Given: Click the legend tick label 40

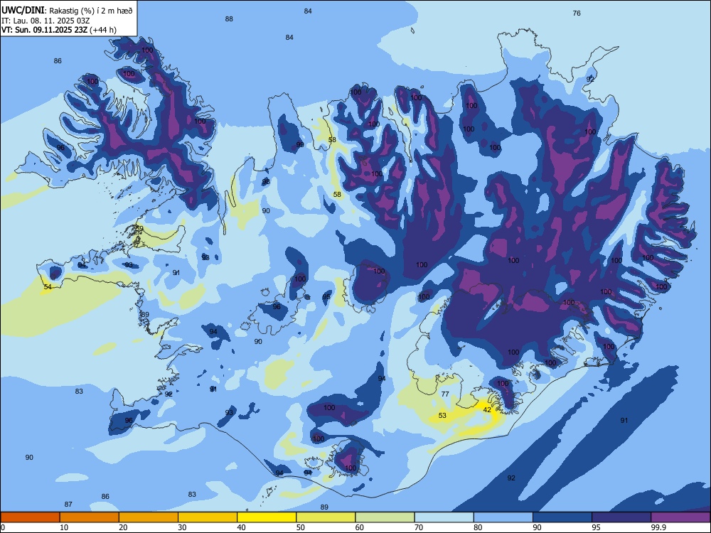Looking at the screenshot, I should coord(241,527).
